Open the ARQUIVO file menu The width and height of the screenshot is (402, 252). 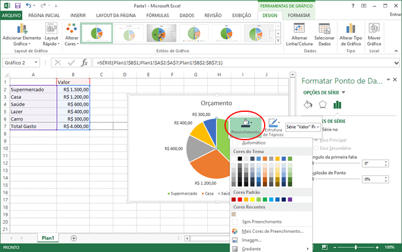[11, 14]
